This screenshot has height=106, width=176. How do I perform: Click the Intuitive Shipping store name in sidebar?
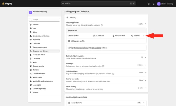pyautogui.click(x=40, y=12)
